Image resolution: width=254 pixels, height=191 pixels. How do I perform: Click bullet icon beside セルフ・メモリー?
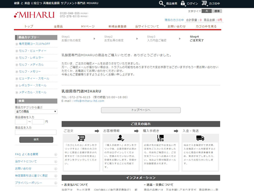pos(17,72)
